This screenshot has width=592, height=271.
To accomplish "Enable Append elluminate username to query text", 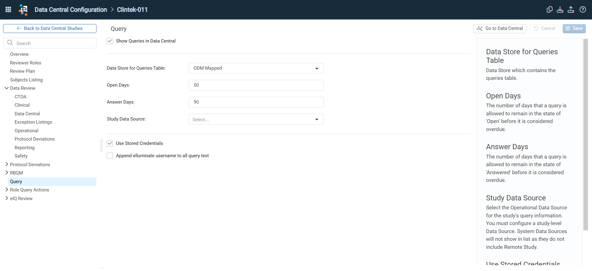I will coord(110,156).
